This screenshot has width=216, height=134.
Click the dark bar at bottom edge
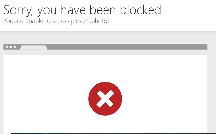[113, 133]
